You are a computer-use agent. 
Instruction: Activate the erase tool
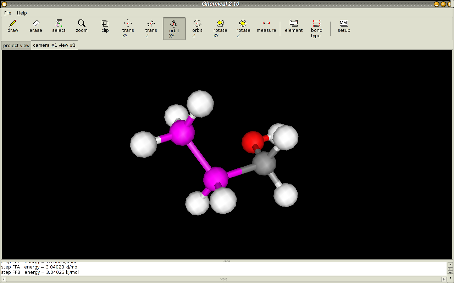point(36,27)
